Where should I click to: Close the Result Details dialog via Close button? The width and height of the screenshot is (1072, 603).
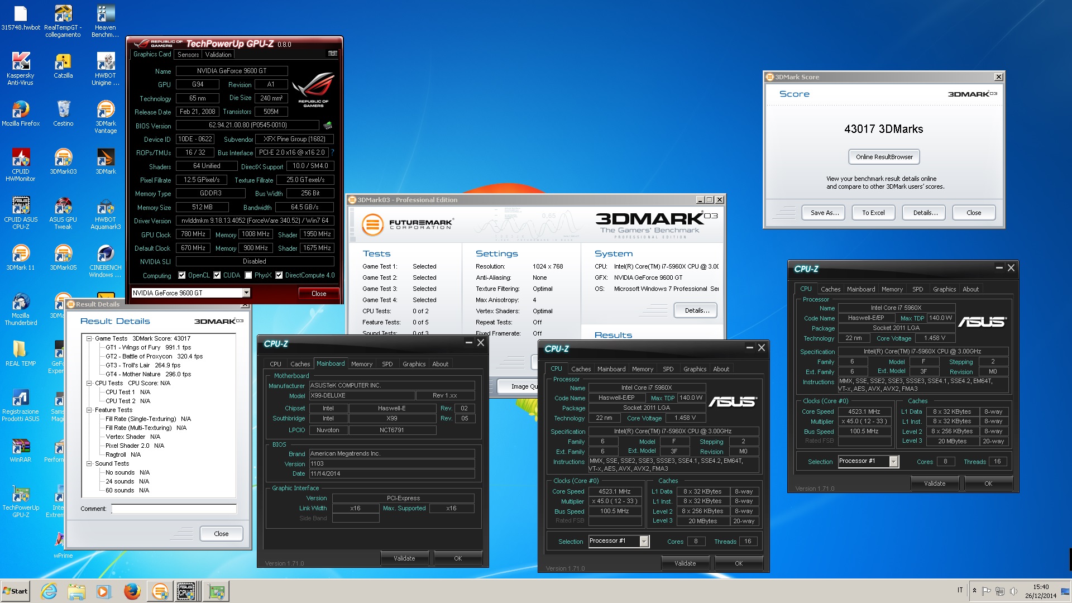221,534
